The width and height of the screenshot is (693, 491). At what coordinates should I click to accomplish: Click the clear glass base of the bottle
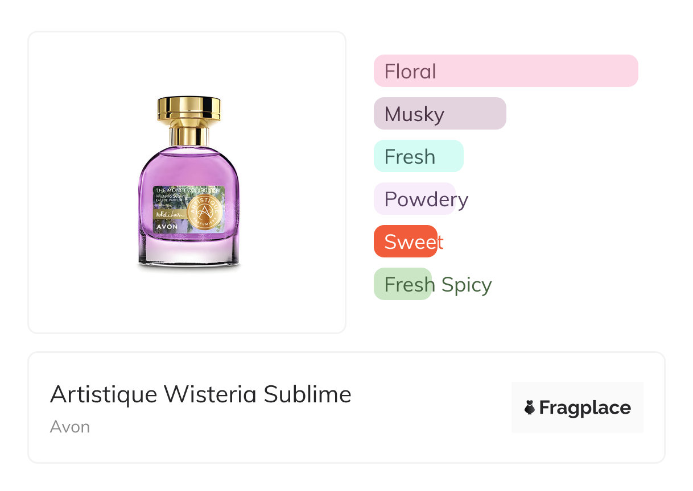(189, 253)
